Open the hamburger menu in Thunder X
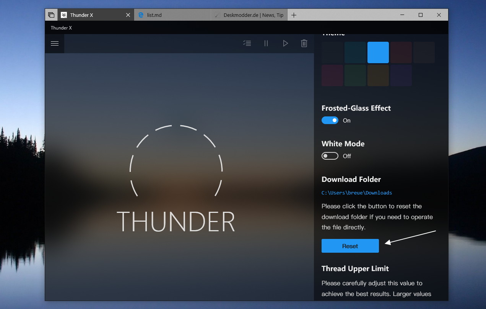486x309 pixels. (x=55, y=43)
